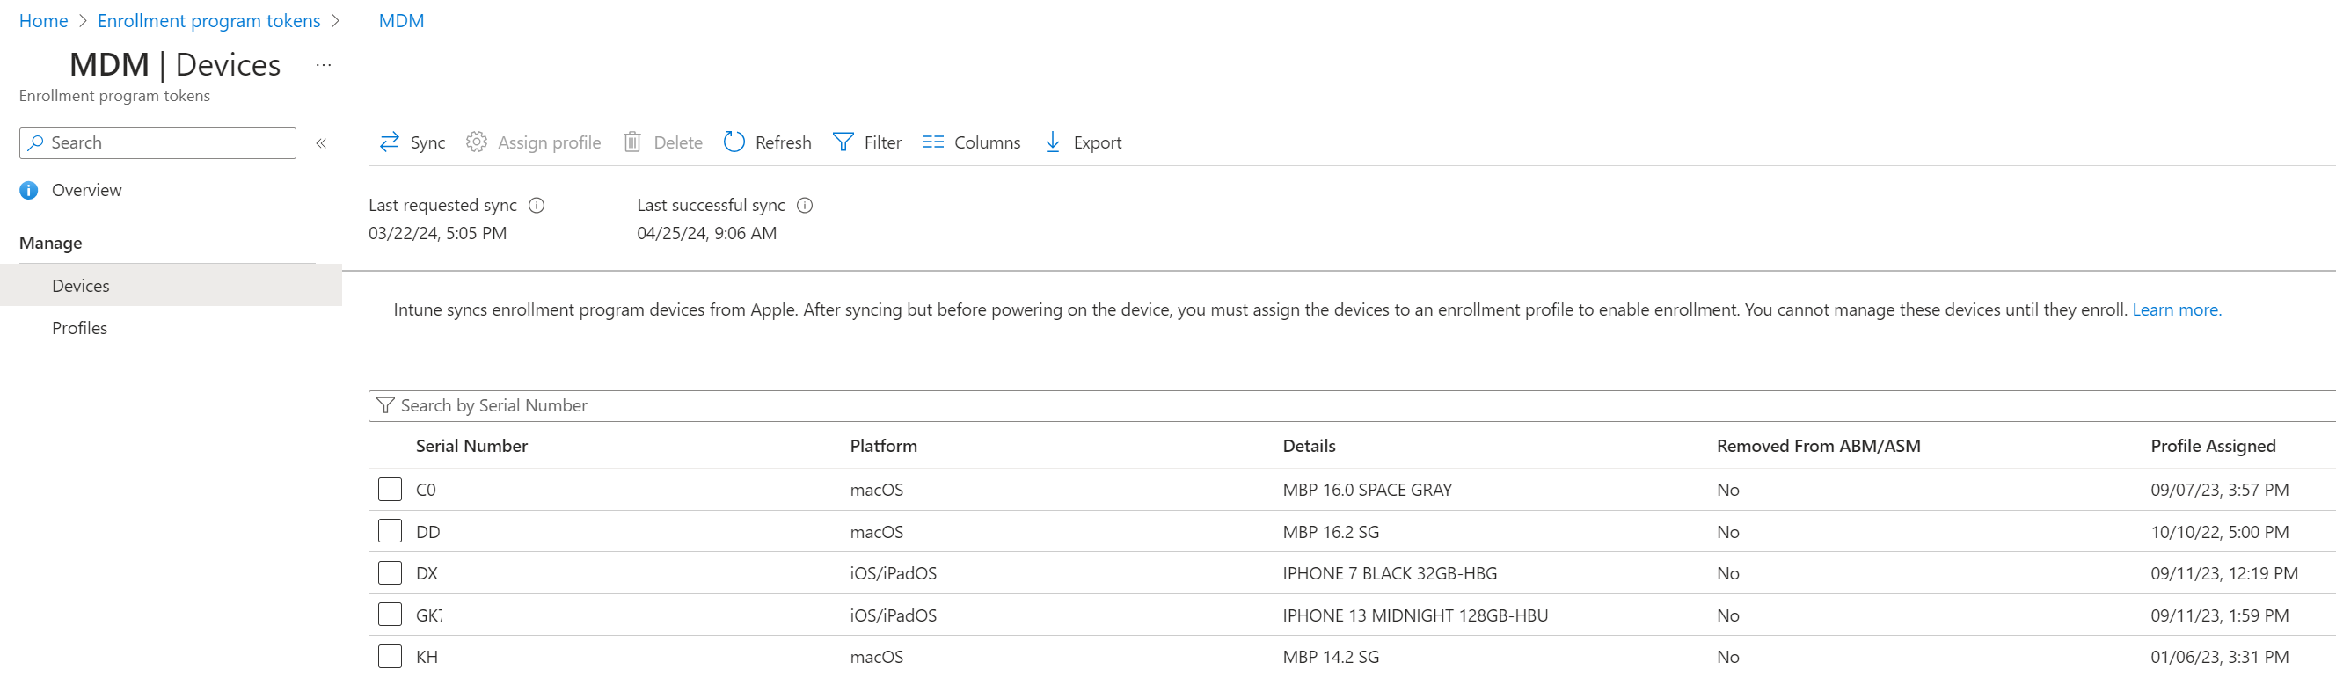Navigate to Enrollment program tokens breadcrumb

pyautogui.click(x=208, y=21)
